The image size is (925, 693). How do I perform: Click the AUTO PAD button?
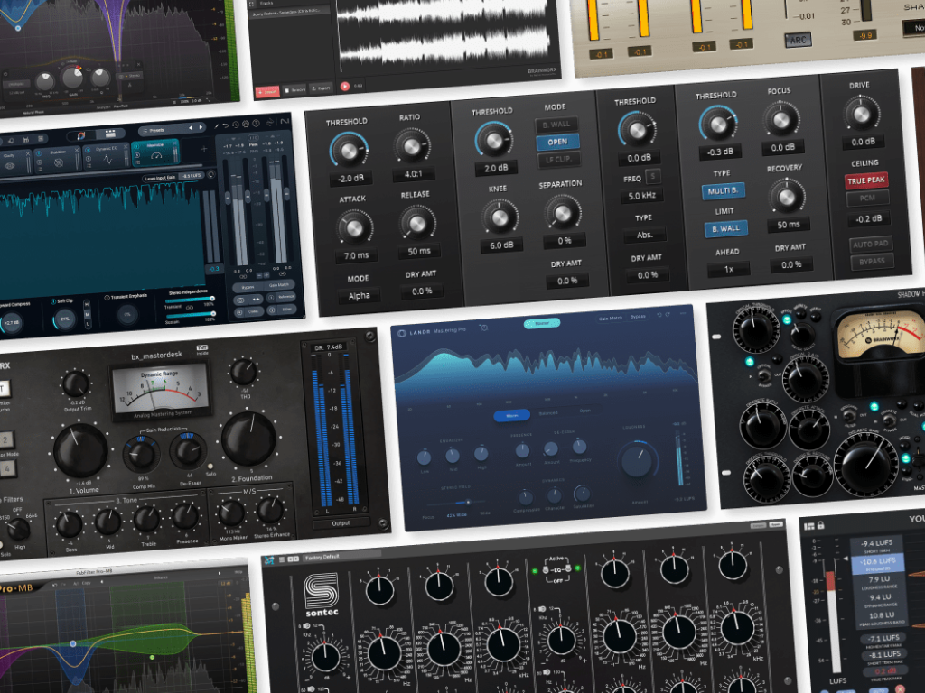click(x=870, y=244)
